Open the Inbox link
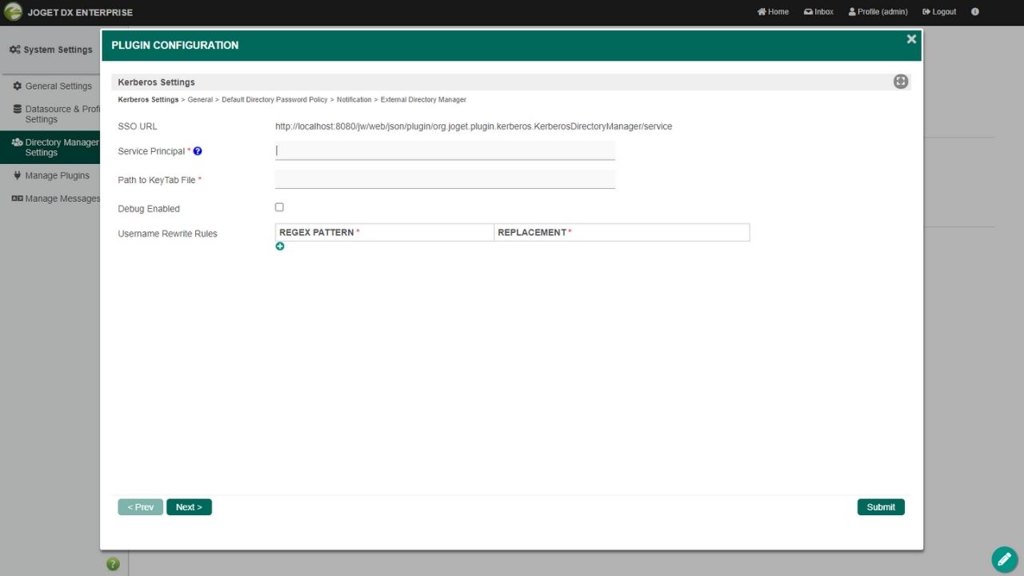The width and height of the screenshot is (1024, 576). click(x=818, y=12)
